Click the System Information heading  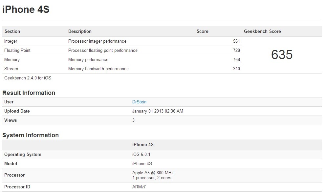click(31, 135)
